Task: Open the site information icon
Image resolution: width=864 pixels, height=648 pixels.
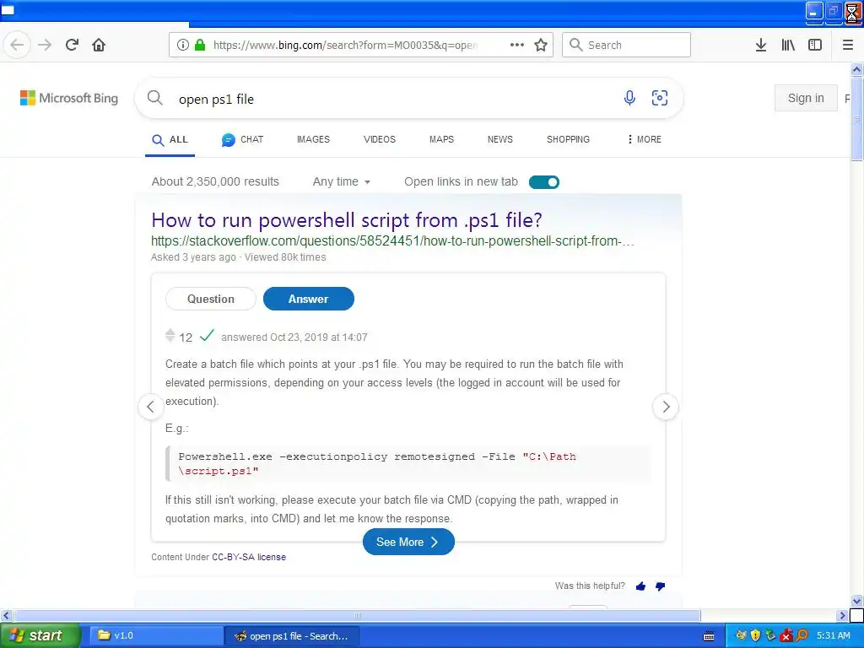Action: coord(182,45)
